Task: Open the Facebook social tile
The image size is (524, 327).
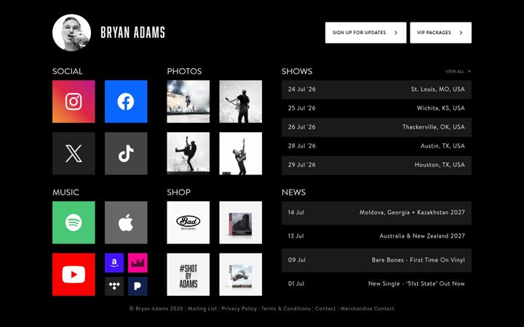Action: tap(126, 102)
